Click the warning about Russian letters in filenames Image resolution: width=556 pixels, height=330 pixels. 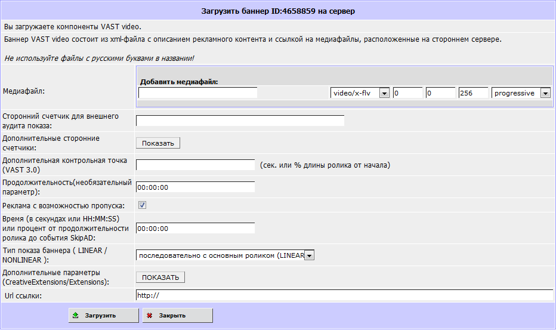tap(99, 58)
